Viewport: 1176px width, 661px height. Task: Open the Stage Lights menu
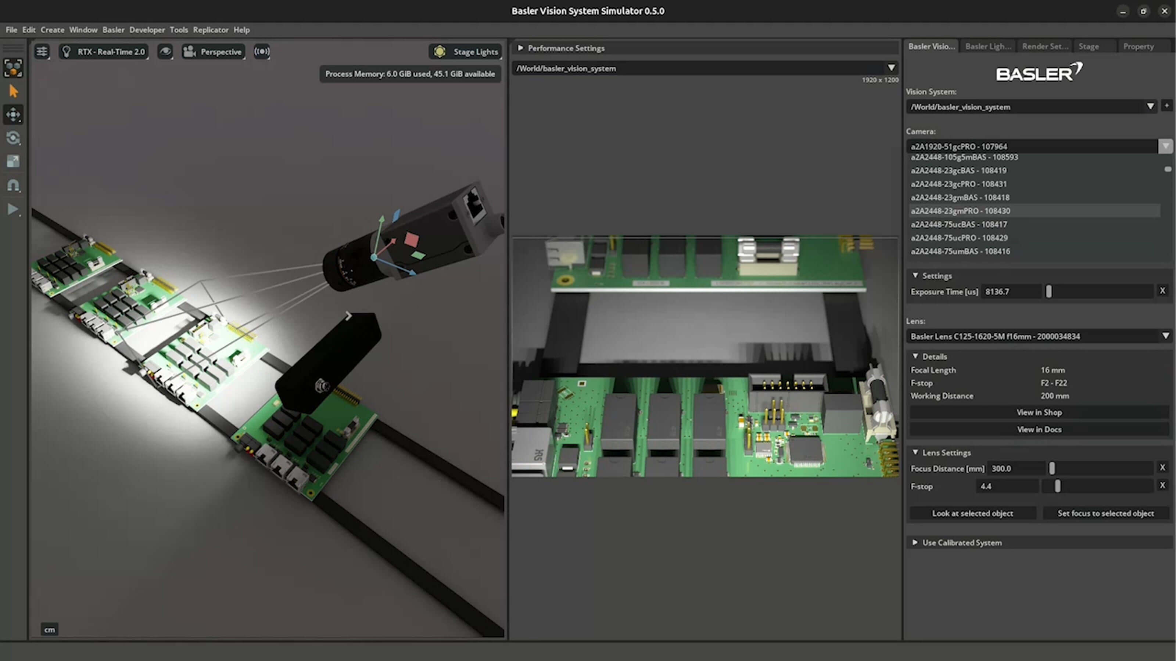coord(466,51)
